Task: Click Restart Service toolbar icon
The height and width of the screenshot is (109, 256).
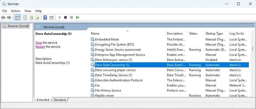Action: coord(78,17)
